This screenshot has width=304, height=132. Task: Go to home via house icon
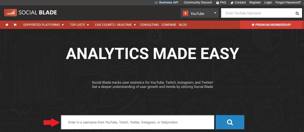(x=7, y=25)
